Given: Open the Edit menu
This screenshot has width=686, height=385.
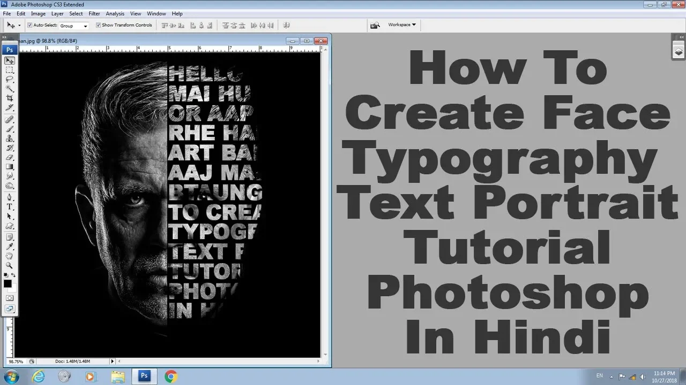Looking at the screenshot, I should coord(21,13).
